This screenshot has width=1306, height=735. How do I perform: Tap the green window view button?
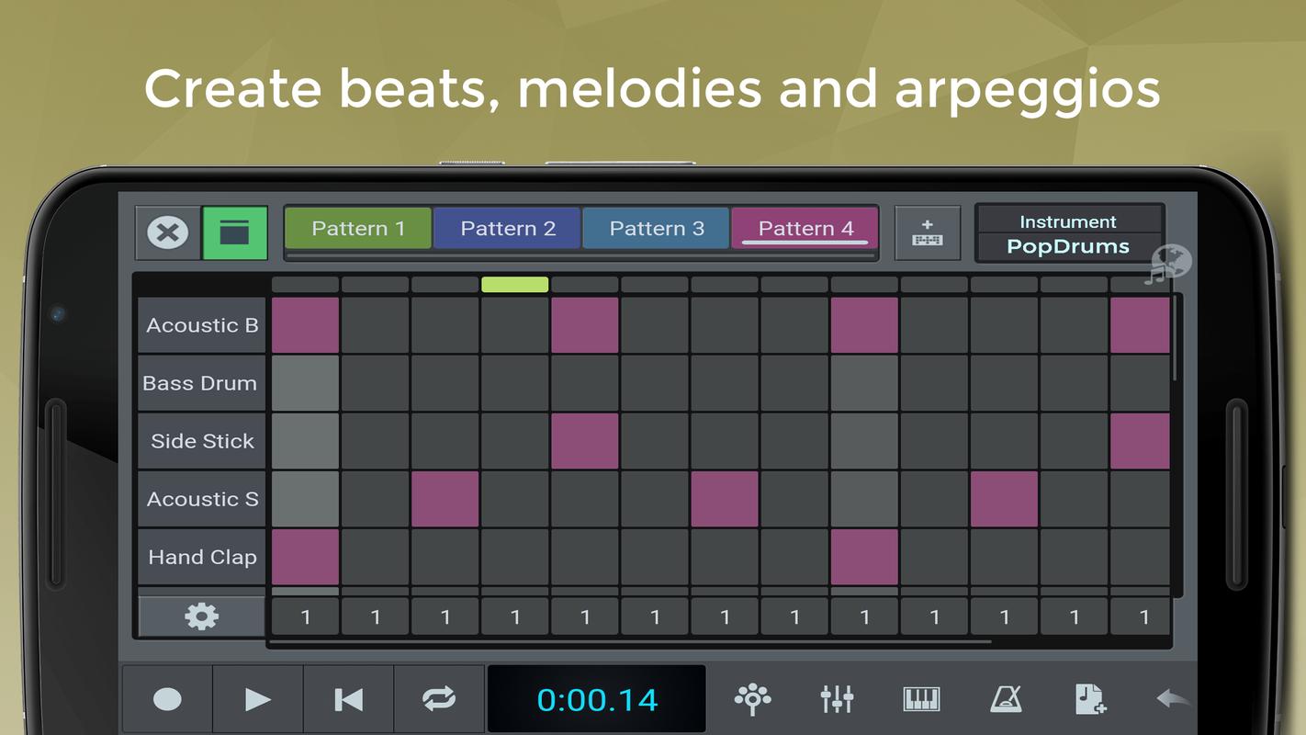tap(234, 232)
